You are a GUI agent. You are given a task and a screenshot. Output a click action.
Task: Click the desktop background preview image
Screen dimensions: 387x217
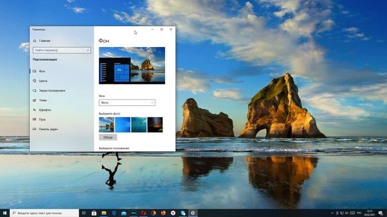click(132, 66)
